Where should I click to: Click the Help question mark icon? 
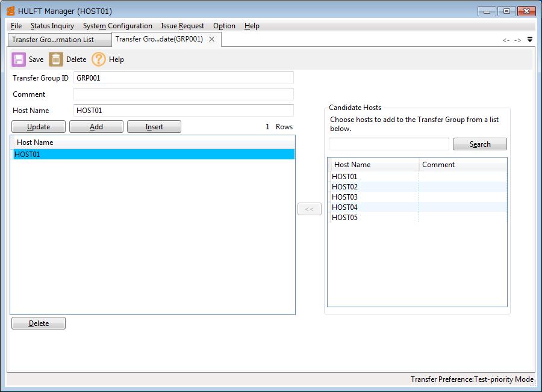(x=99, y=60)
